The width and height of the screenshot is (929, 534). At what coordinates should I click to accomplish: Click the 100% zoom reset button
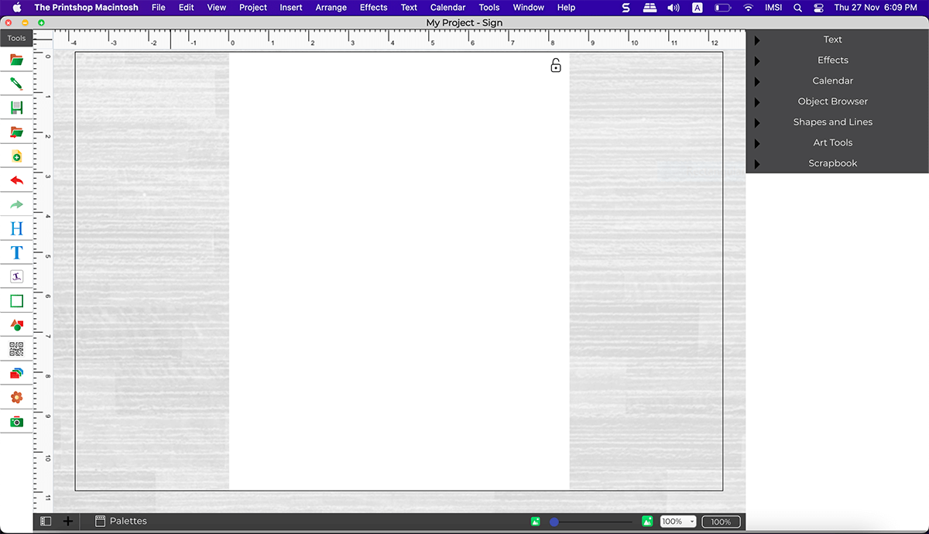tap(721, 522)
